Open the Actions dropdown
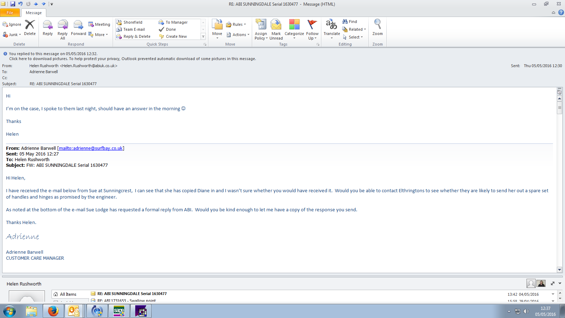This screenshot has height=318, width=565. click(x=238, y=35)
